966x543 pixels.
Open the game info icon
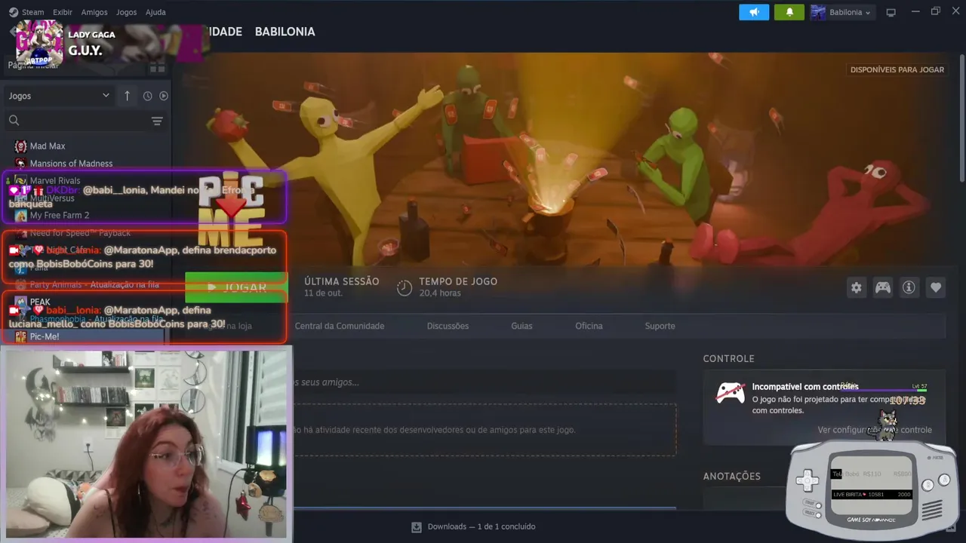tap(909, 287)
